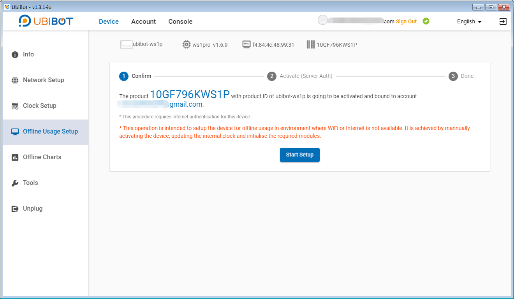514x299 pixels.
Task: Select Info in the sidebar
Action: point(46,55)
